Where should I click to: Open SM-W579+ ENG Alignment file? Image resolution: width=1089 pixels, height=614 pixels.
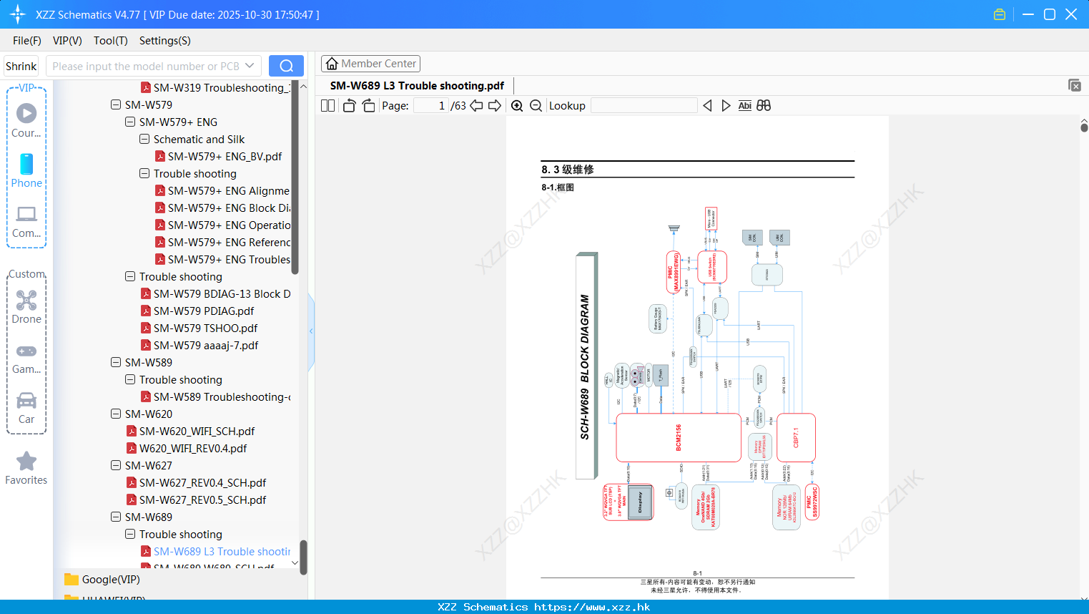(222, 191)
